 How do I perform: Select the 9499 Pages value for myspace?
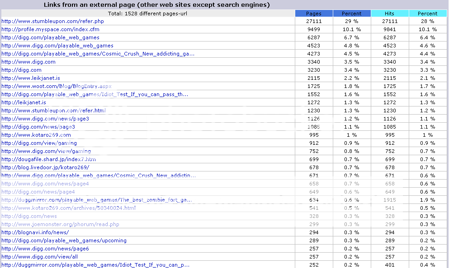(314, 29)
